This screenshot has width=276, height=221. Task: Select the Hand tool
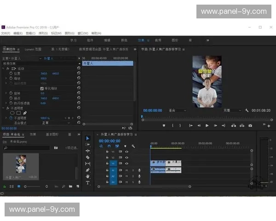click(x=87, y=176)
